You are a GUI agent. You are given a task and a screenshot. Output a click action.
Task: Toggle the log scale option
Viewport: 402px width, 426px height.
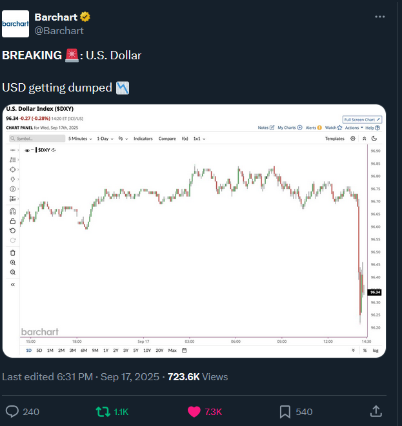pyautogui.click(x=375, y=351)
